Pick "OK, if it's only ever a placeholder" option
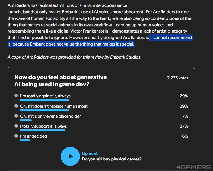The width and height of the screenshot is (213, 171). (16, 116)
